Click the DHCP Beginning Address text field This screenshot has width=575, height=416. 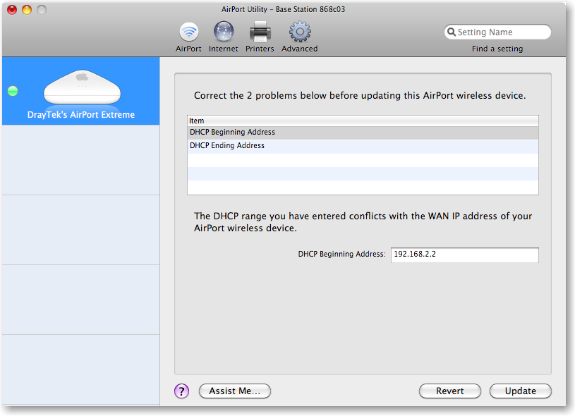click(x=464, y=255)
